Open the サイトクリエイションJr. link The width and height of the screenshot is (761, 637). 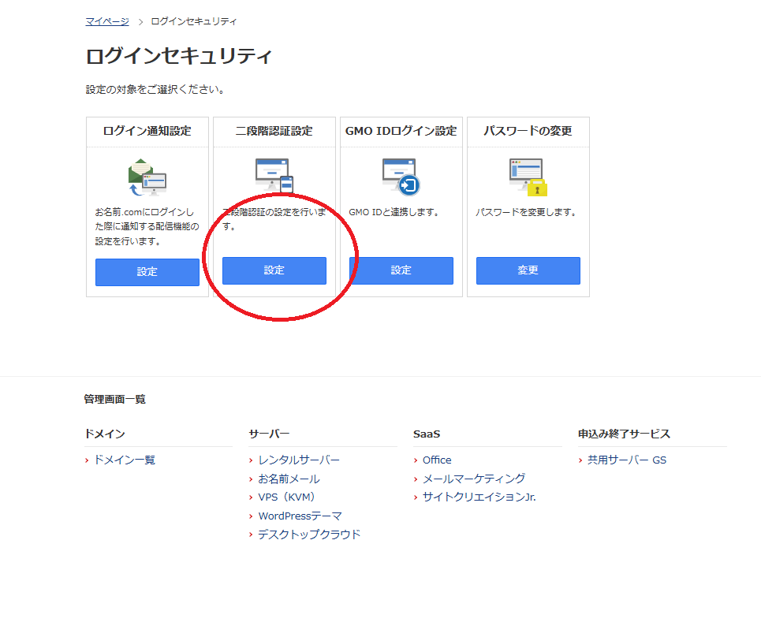tap(479, 497)
